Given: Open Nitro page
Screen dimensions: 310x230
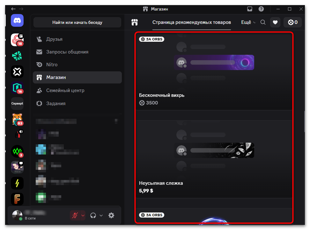Looking at the screenshot, I should 77,65.
